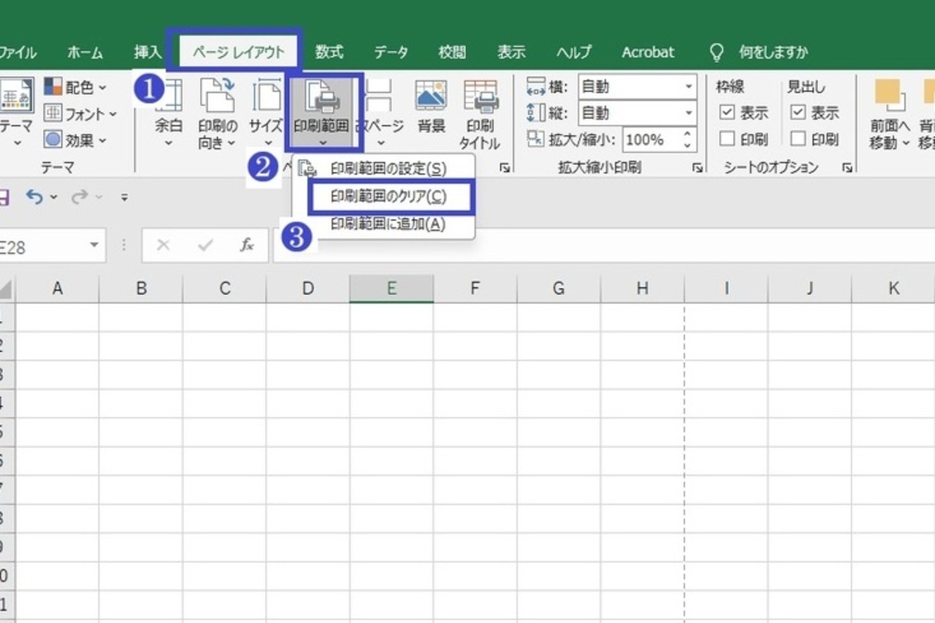The height and width of the screenshot is (623, 935).
Task: Open the 横 (Width) dropdown
Action: (689, 87)
